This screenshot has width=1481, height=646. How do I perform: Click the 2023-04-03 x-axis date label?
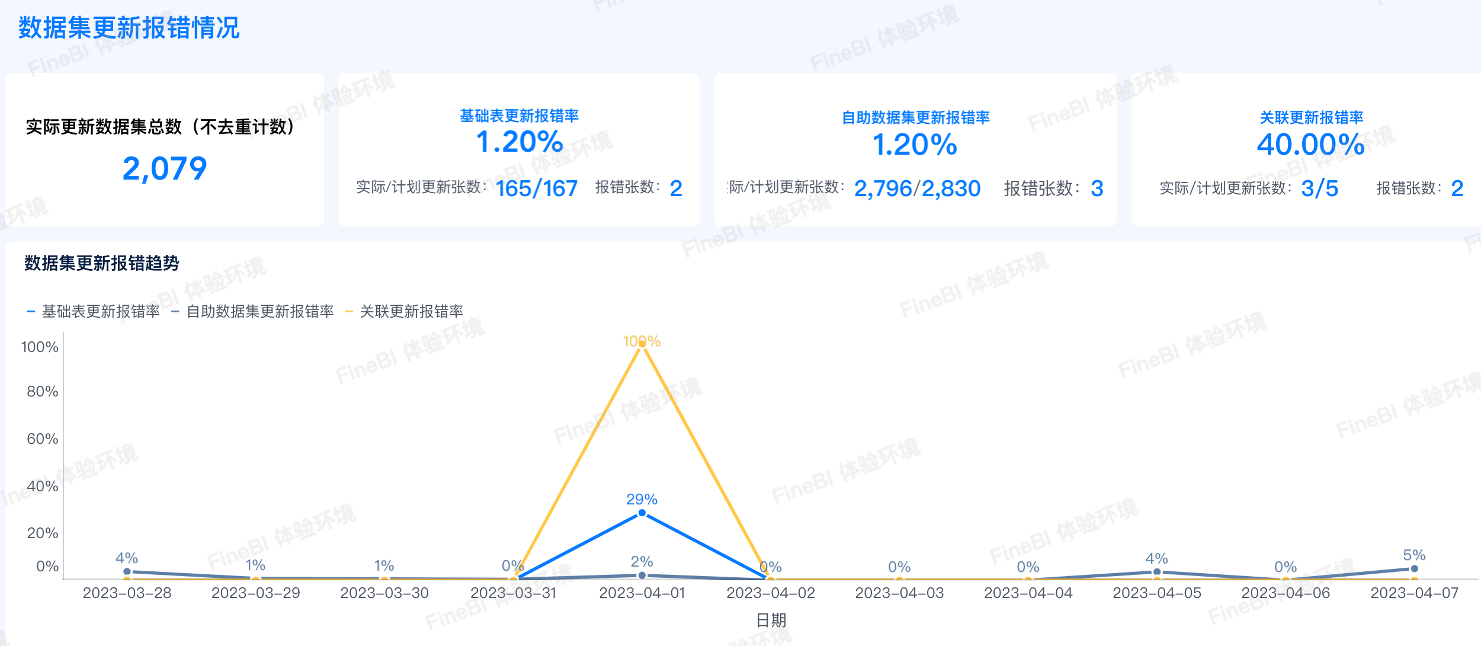pos(899,593)
